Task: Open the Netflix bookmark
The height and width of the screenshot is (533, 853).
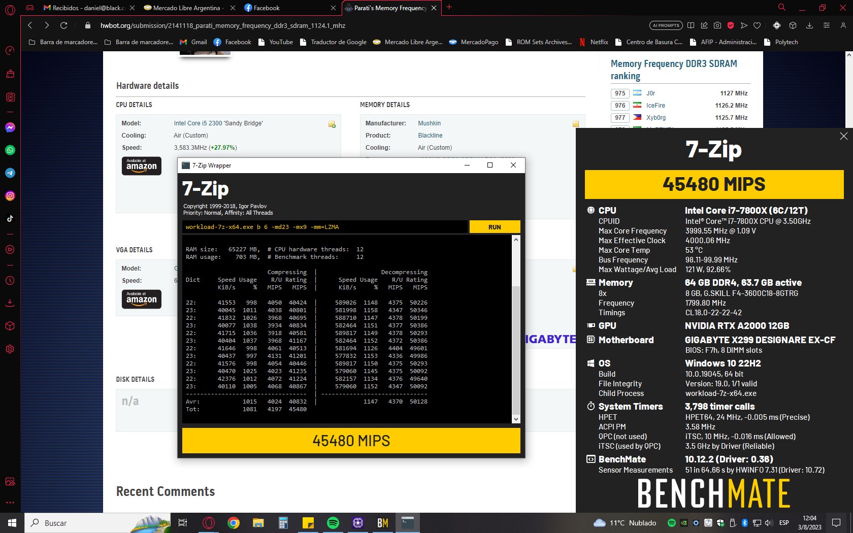Action: pos(594,42)
